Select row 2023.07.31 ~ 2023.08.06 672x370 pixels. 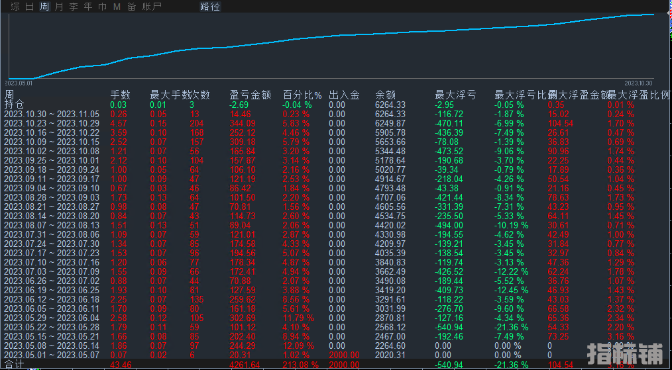coord(52,235)
